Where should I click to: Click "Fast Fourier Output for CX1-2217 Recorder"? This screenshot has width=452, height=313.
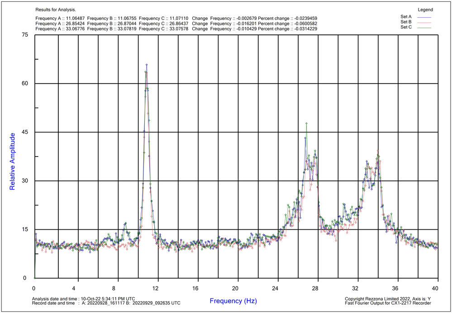click(388, 303)
